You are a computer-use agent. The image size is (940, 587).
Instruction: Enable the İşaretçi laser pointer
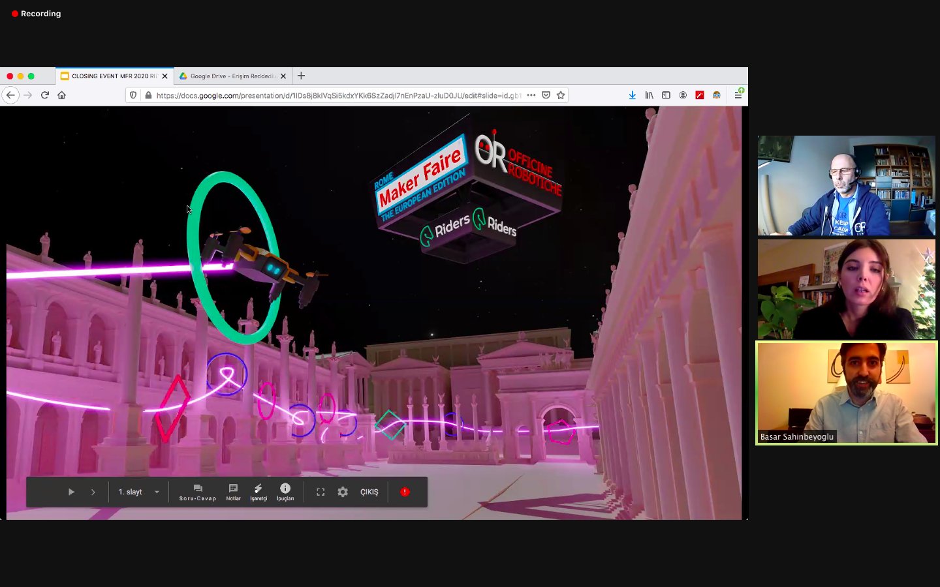(x=258, y=492)
